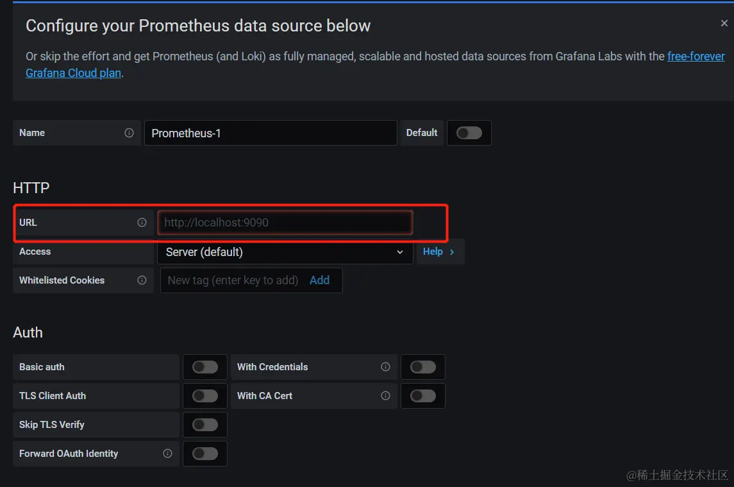Image resolution: width=734 pixels, height=487 pixels.
Task: Click the URL input field
Action: tap(285, 223)
